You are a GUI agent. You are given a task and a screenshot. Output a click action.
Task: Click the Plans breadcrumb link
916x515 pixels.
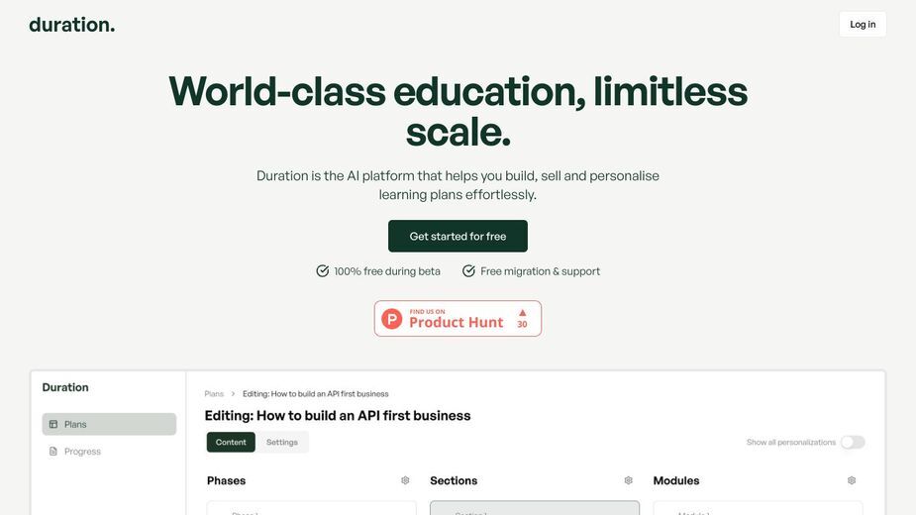(x=214, y=394)
